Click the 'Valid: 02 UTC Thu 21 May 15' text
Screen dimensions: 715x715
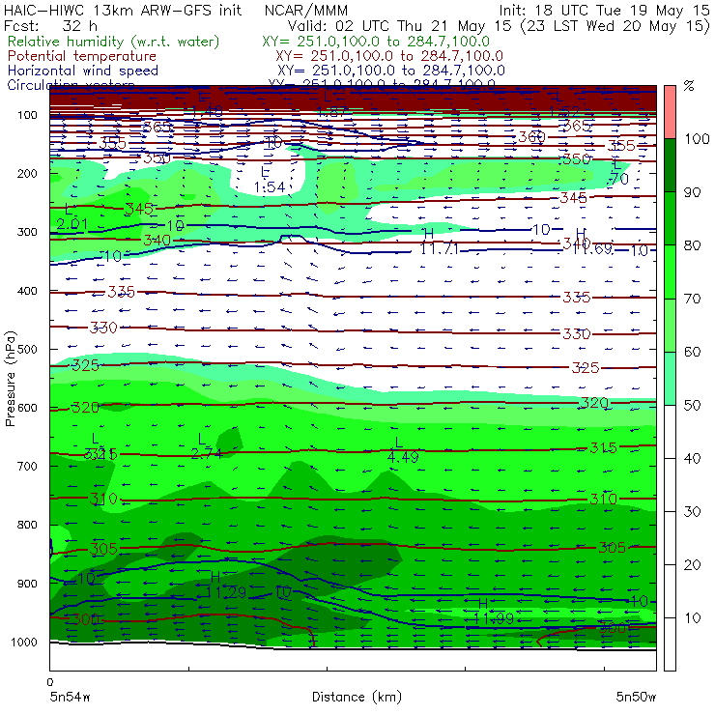401,26
